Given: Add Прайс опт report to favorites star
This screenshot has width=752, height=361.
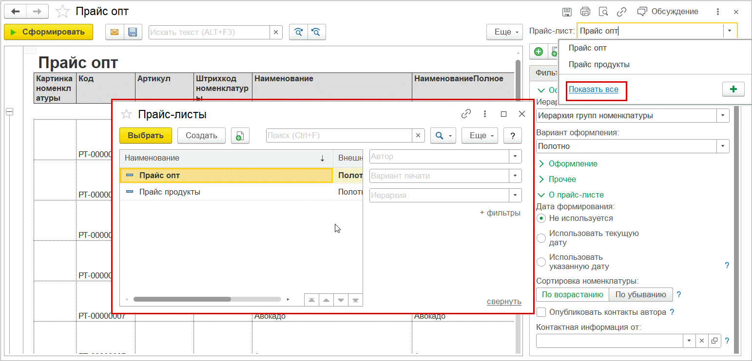Looking at the screenshot, I should 62,11.
